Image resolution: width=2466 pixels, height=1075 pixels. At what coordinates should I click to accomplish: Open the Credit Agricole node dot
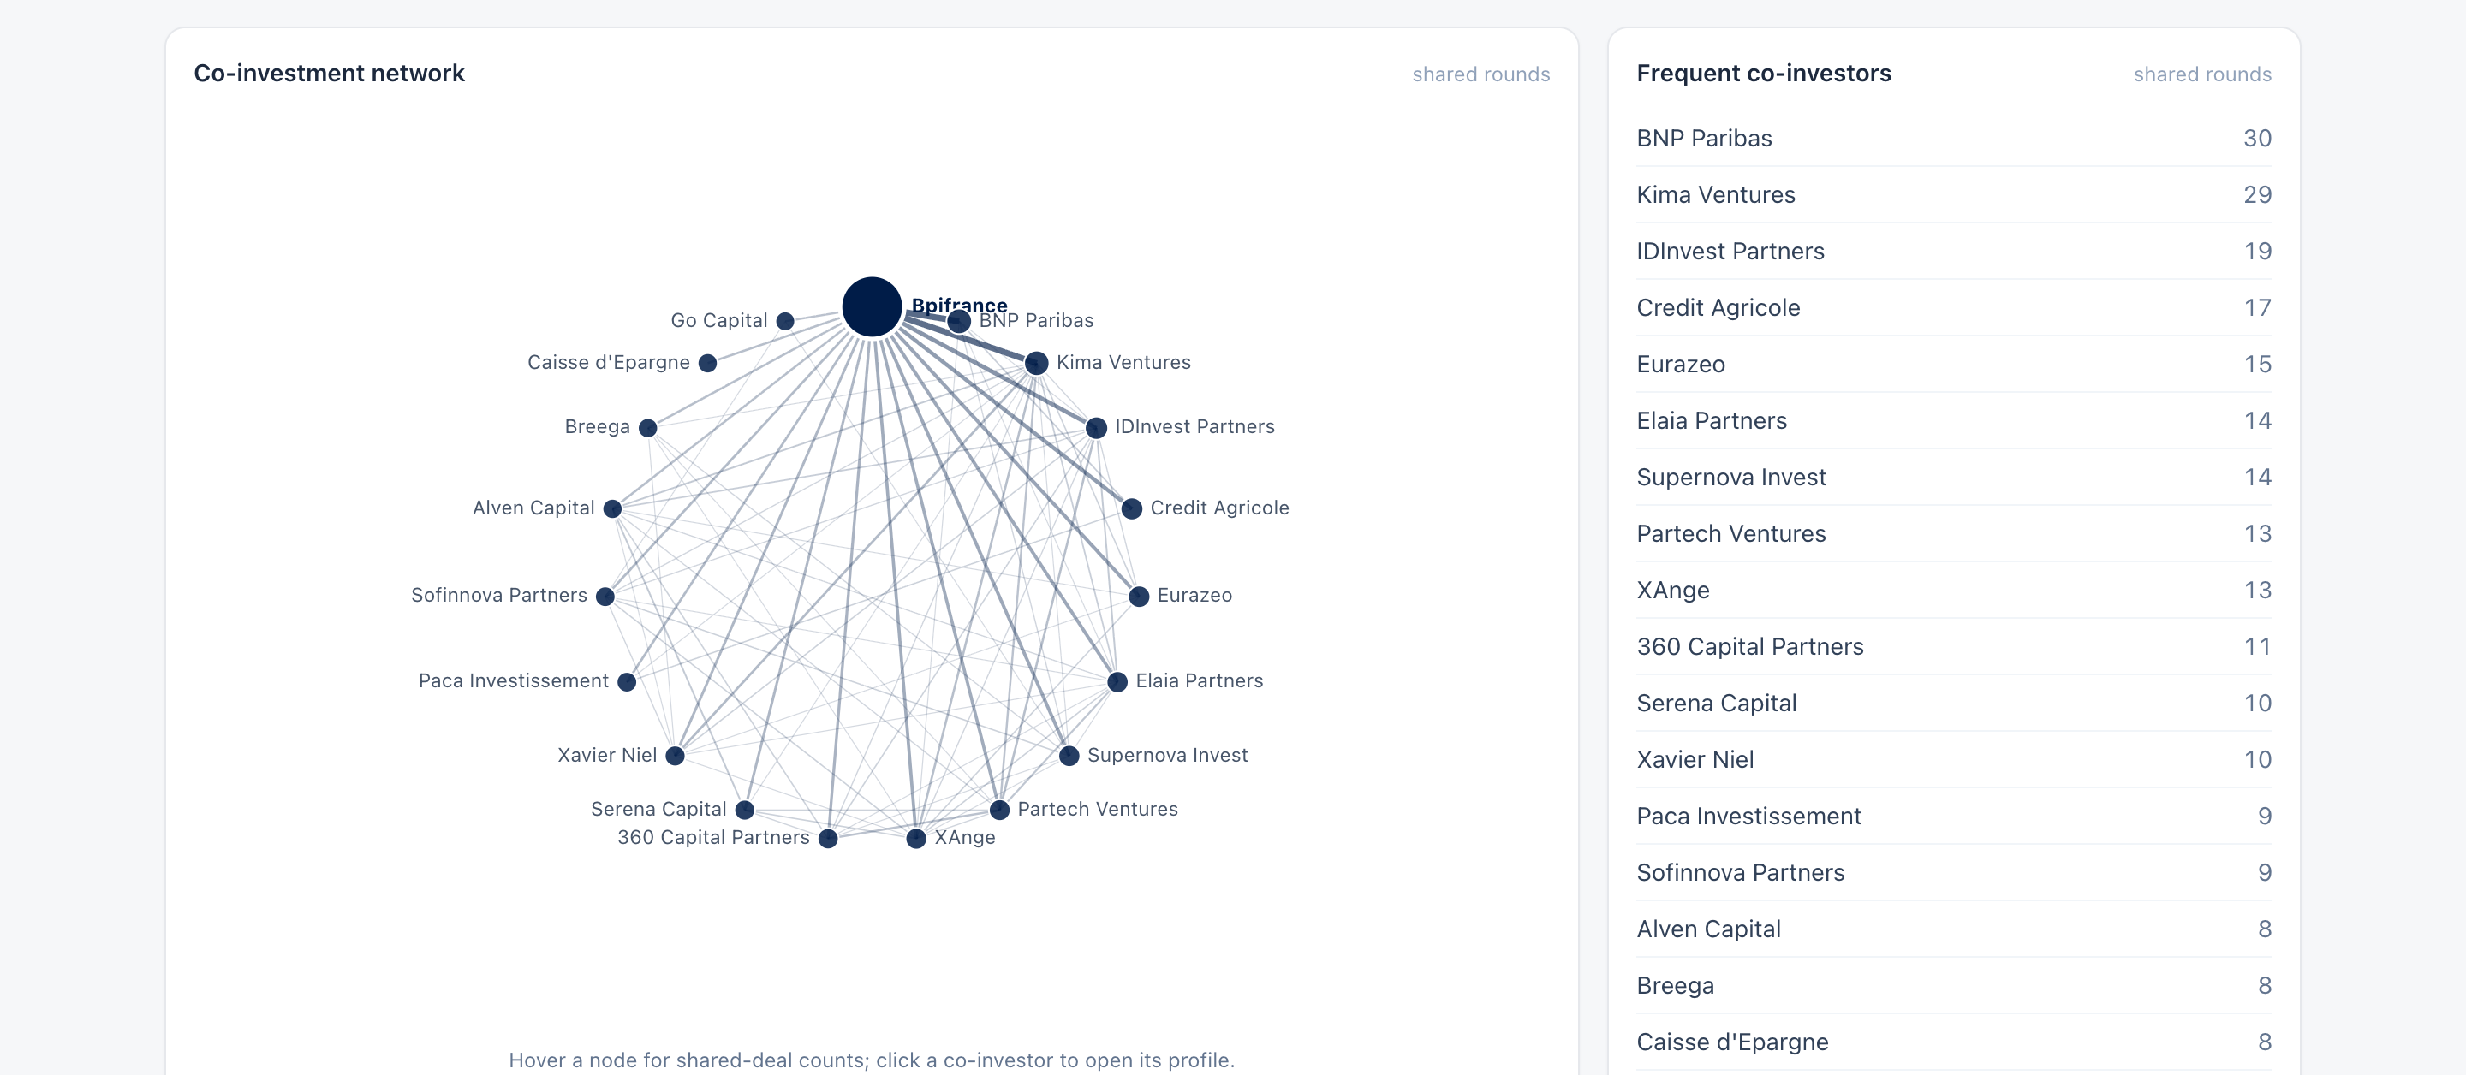click(1131, 508)
